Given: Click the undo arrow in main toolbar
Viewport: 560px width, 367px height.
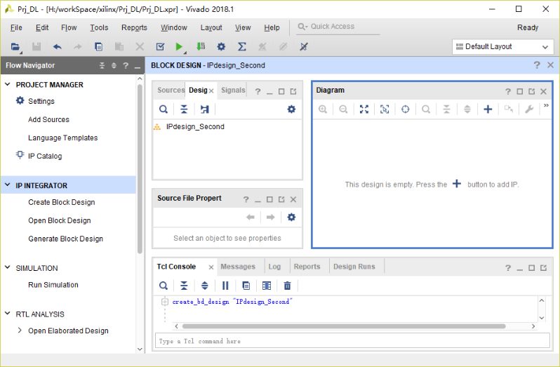Looking at the screenshot, I should (57, 47).
